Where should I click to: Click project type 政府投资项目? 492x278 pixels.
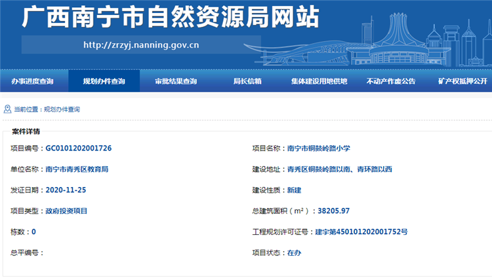point(66,211)
